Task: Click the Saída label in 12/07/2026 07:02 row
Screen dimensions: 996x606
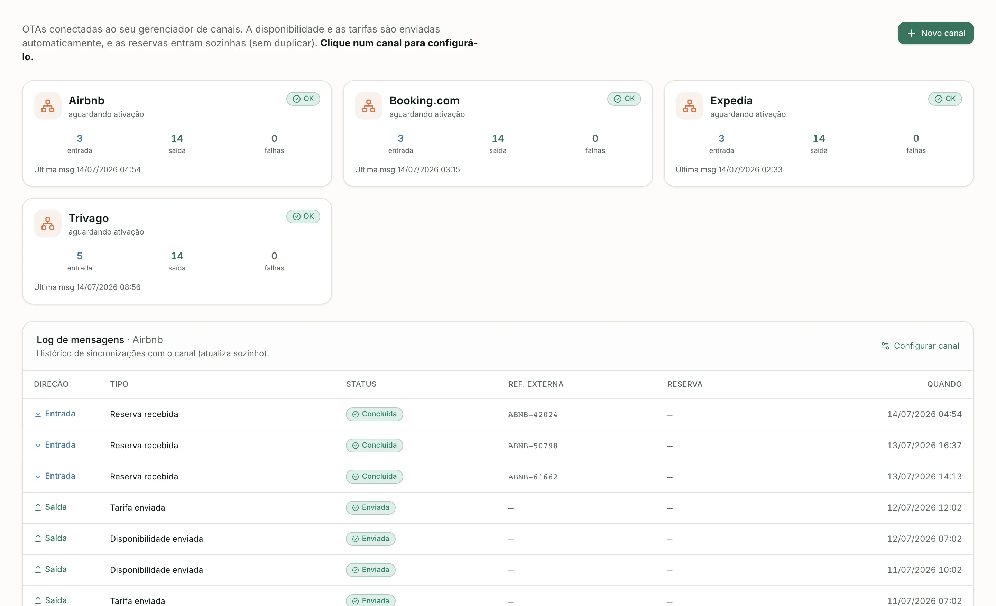Action: 56,538
